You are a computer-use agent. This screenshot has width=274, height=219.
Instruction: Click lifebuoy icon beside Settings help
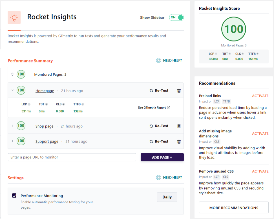pyautogui.click(x=158, y=178)
